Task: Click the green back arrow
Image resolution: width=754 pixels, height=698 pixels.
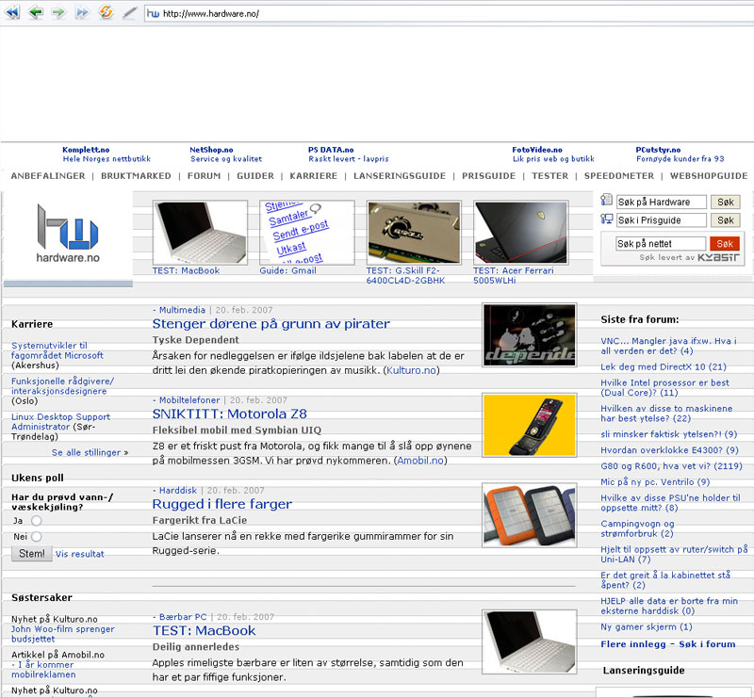Action: click(36, 12)
